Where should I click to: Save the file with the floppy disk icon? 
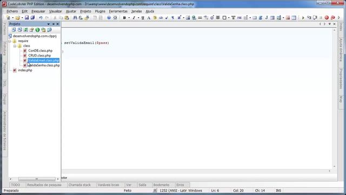(x=26, y=18)
